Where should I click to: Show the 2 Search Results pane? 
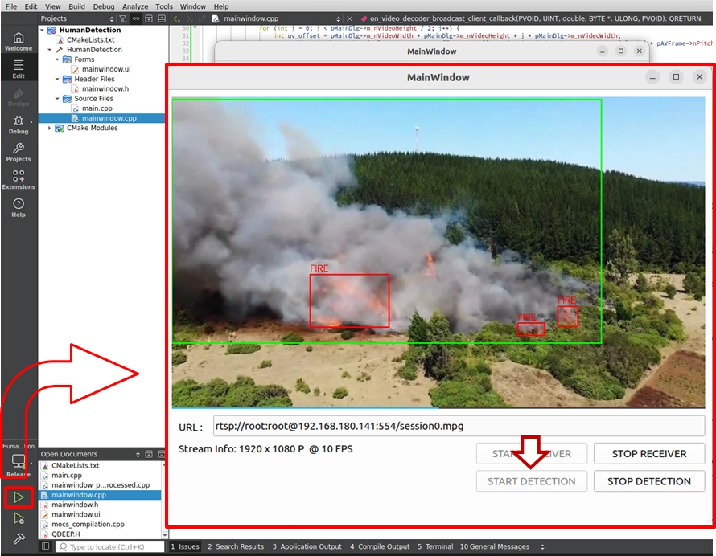click(x=236, y=546)
